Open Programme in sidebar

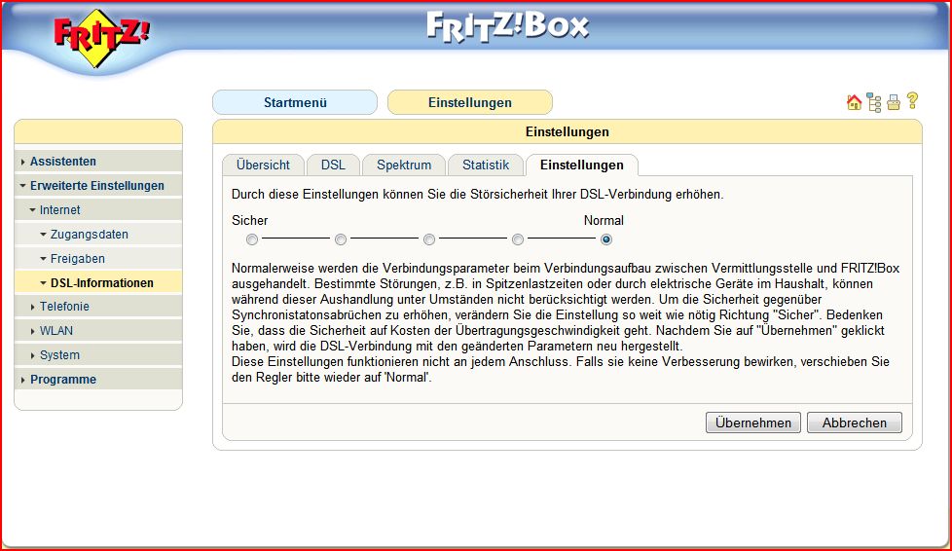tap(63, 380)
